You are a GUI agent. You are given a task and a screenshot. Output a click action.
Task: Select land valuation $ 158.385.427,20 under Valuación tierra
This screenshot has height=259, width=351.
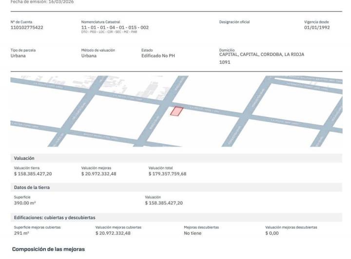coord(33,174)
